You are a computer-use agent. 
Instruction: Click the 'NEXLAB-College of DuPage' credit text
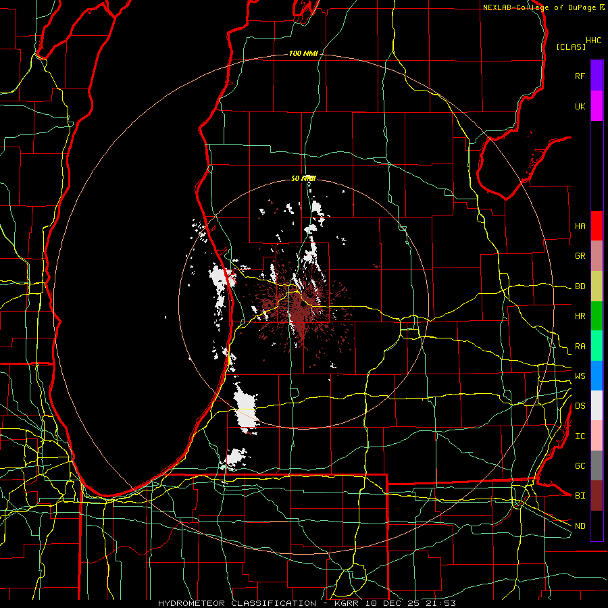[x=539, y=7]
